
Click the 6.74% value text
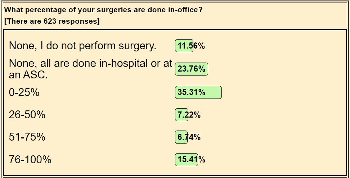pyautogui.click(x=189, y=137)
